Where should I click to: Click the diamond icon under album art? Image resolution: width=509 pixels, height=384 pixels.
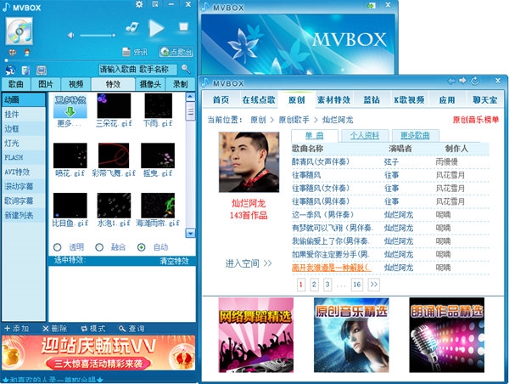click(x=13, y=53)
